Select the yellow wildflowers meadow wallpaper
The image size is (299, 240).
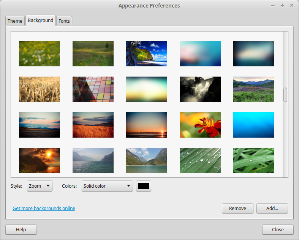pos(40,54)
